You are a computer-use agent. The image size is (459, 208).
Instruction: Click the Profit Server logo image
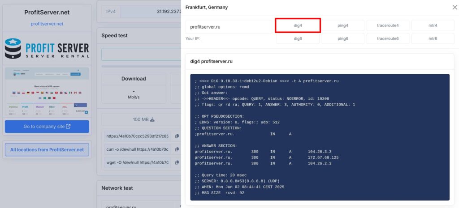click(47, 48)
